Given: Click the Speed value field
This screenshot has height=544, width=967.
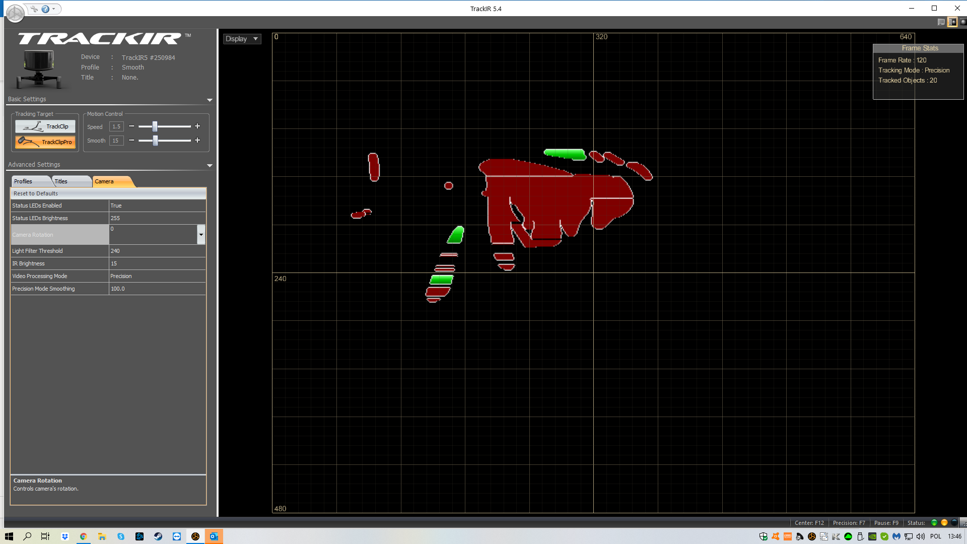Looking at the screenshot, I should click(116, 126).
